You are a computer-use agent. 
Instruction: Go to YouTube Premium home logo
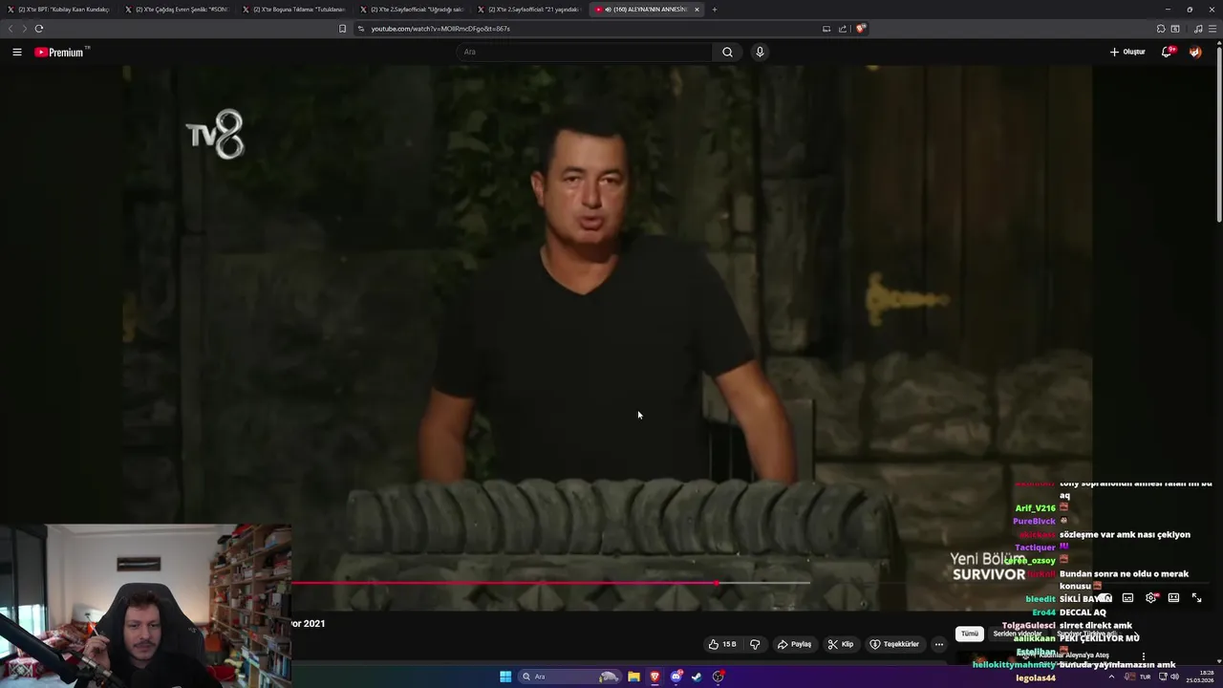[x=61, y=53]
